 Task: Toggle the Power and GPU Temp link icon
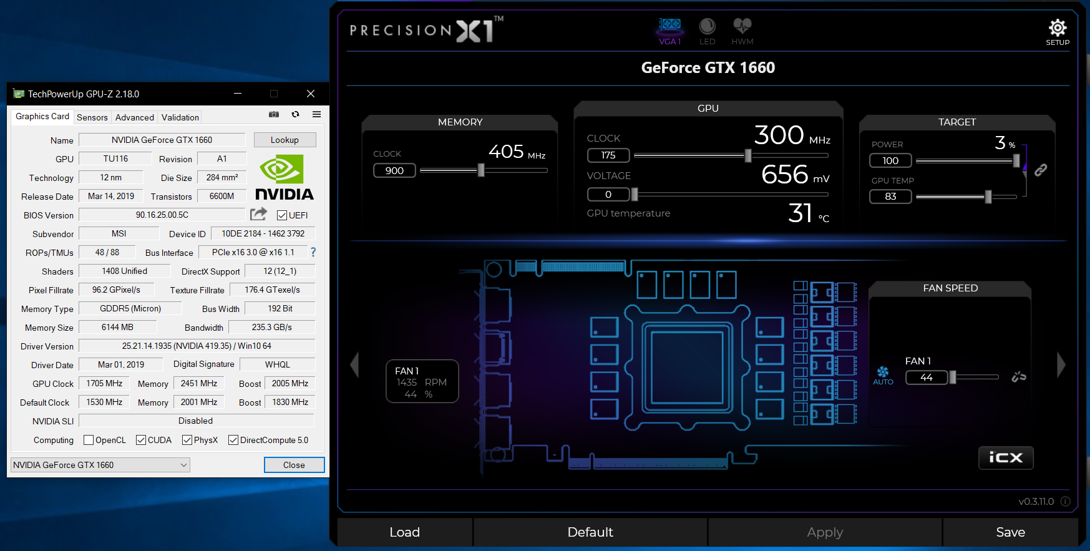[1041, 170]
